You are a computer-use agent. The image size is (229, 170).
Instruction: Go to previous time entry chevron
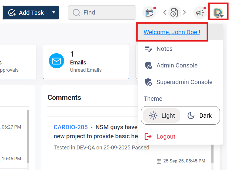(165, 12)
